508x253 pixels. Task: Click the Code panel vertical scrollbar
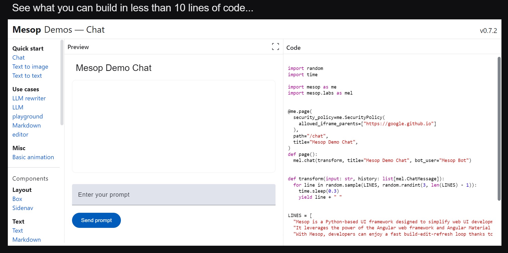click(499, 129)
